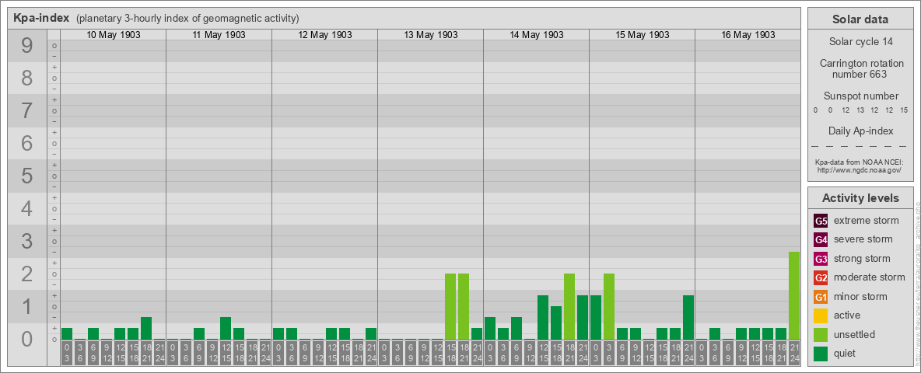Click the G2 moderate storm badge

(x=821, y=277)
